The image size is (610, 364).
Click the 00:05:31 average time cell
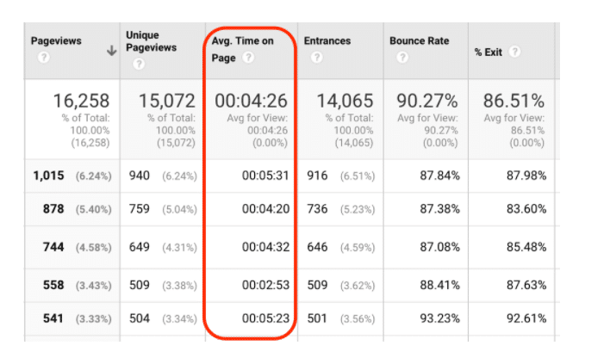pyautogui.click(x=265, y=176)
